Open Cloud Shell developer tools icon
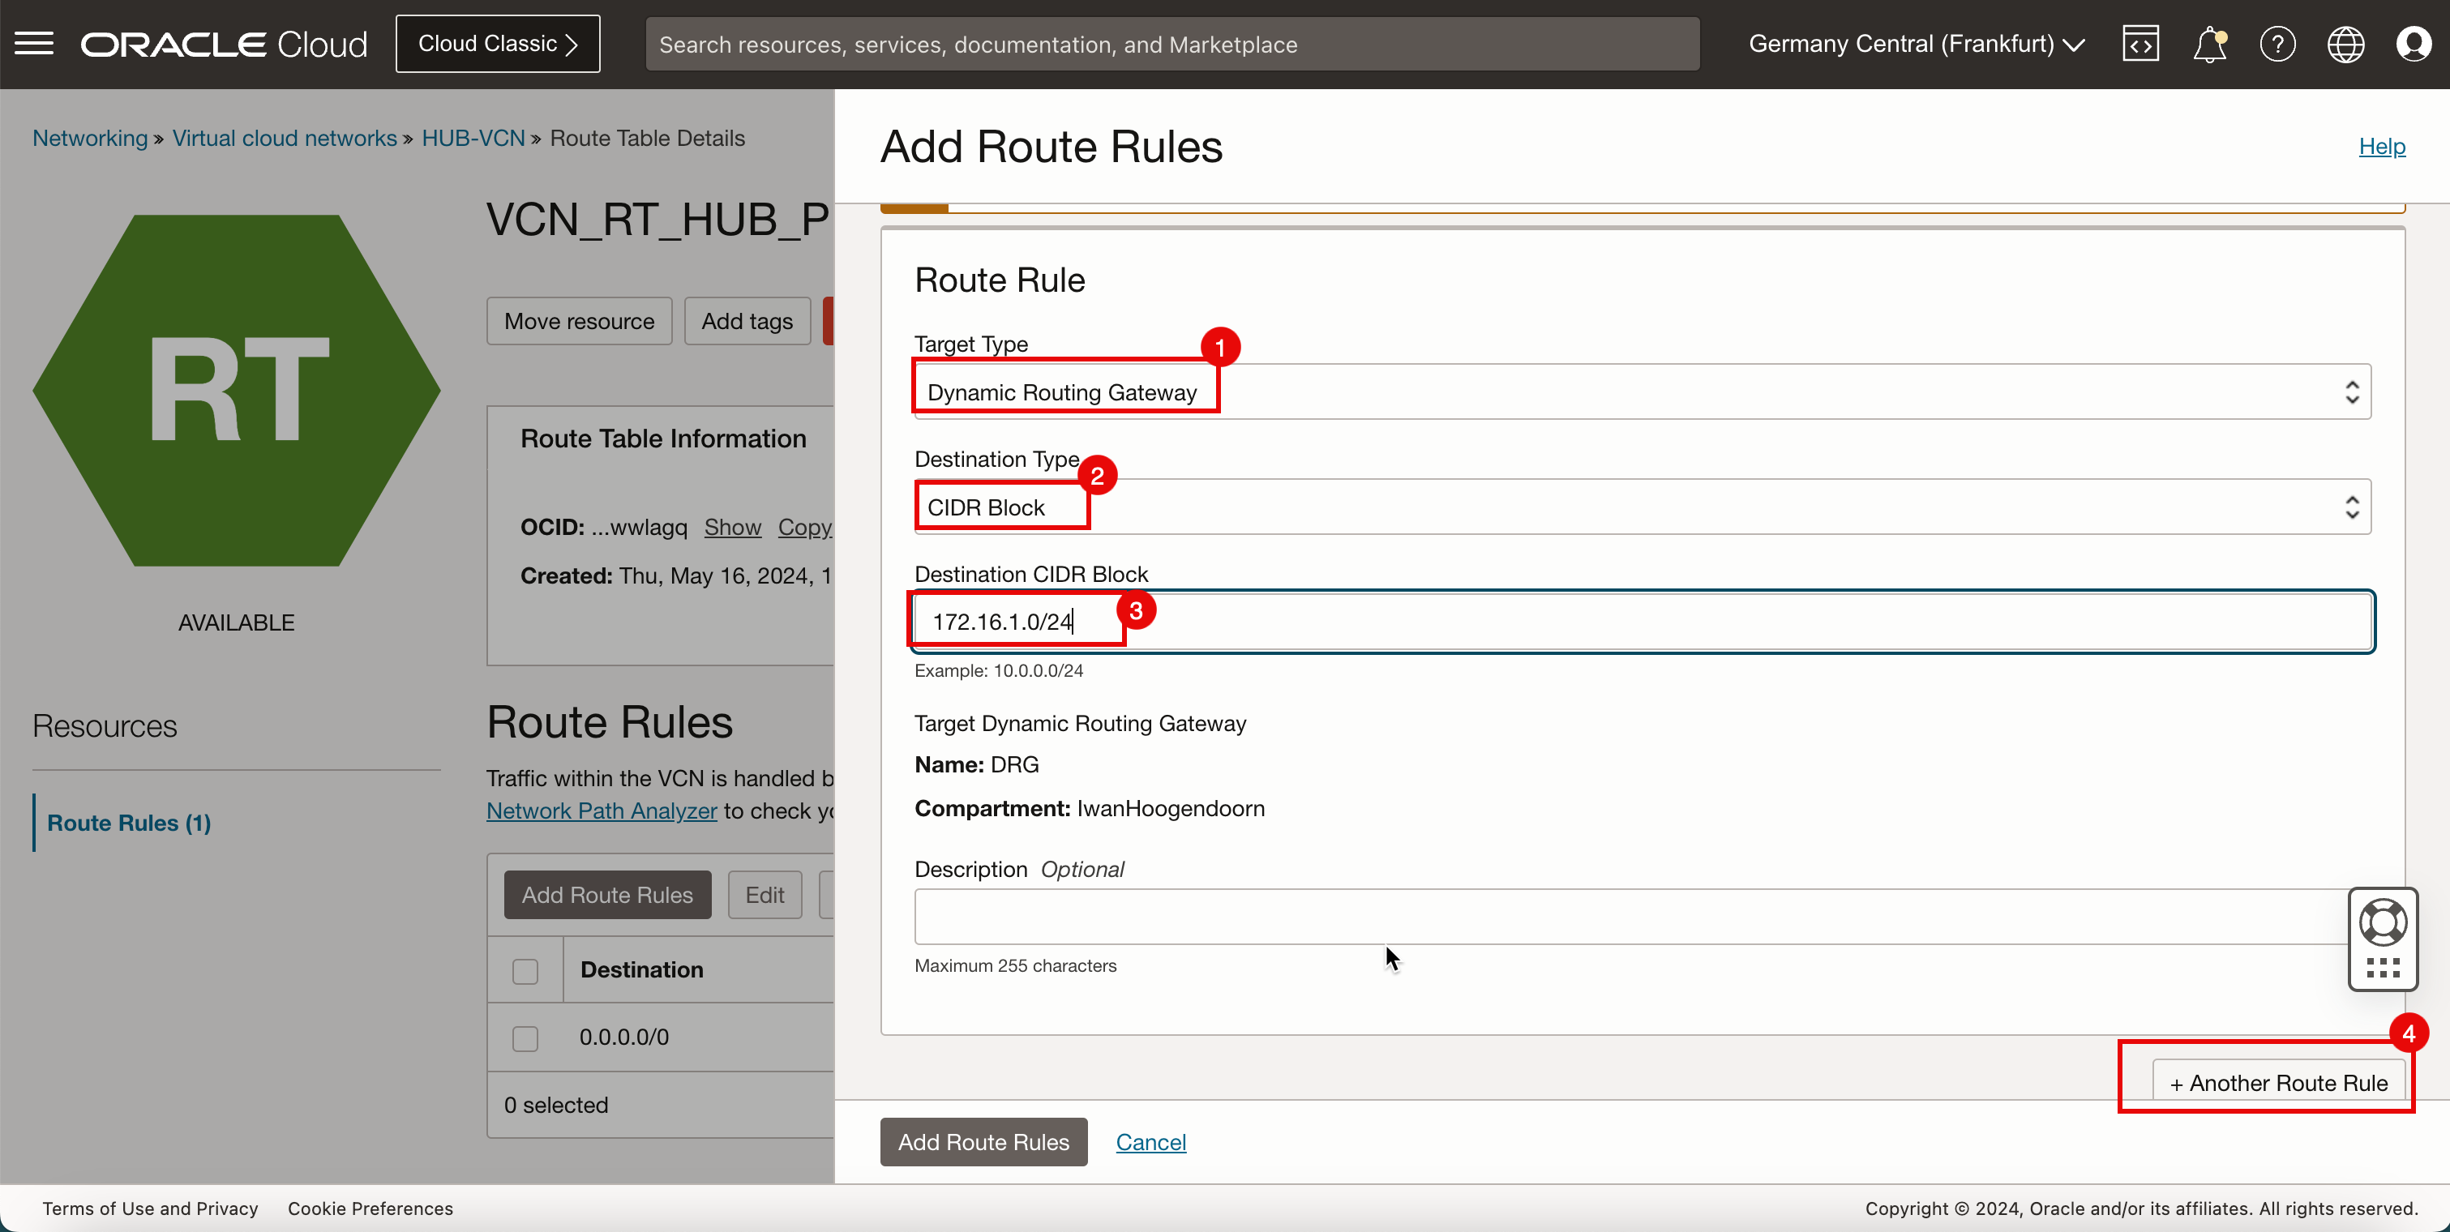Image resolution: width=2450 pixels, height=1232 pixels. click(x=2140, y=44)
